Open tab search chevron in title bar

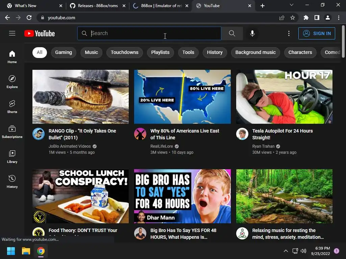click(x=292, y=5)
